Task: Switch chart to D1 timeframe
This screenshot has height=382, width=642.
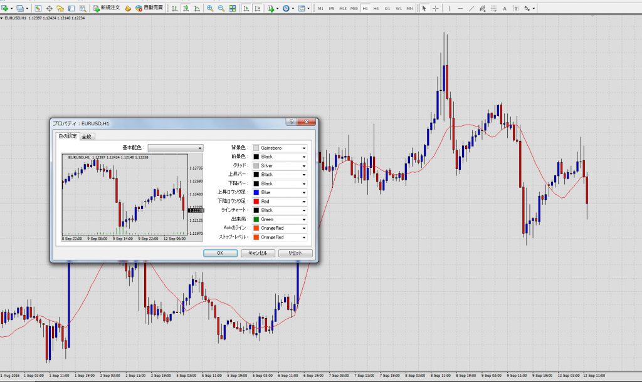Action: click(x=387, y=8)
